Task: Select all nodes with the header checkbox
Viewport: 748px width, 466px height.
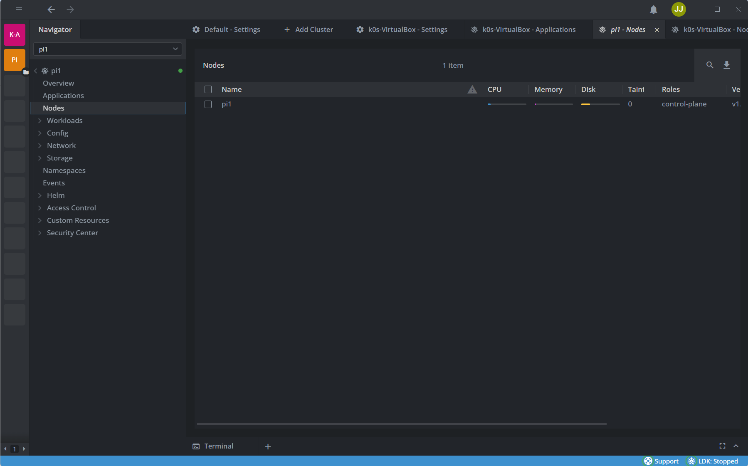Action: [x=208, y=89]
